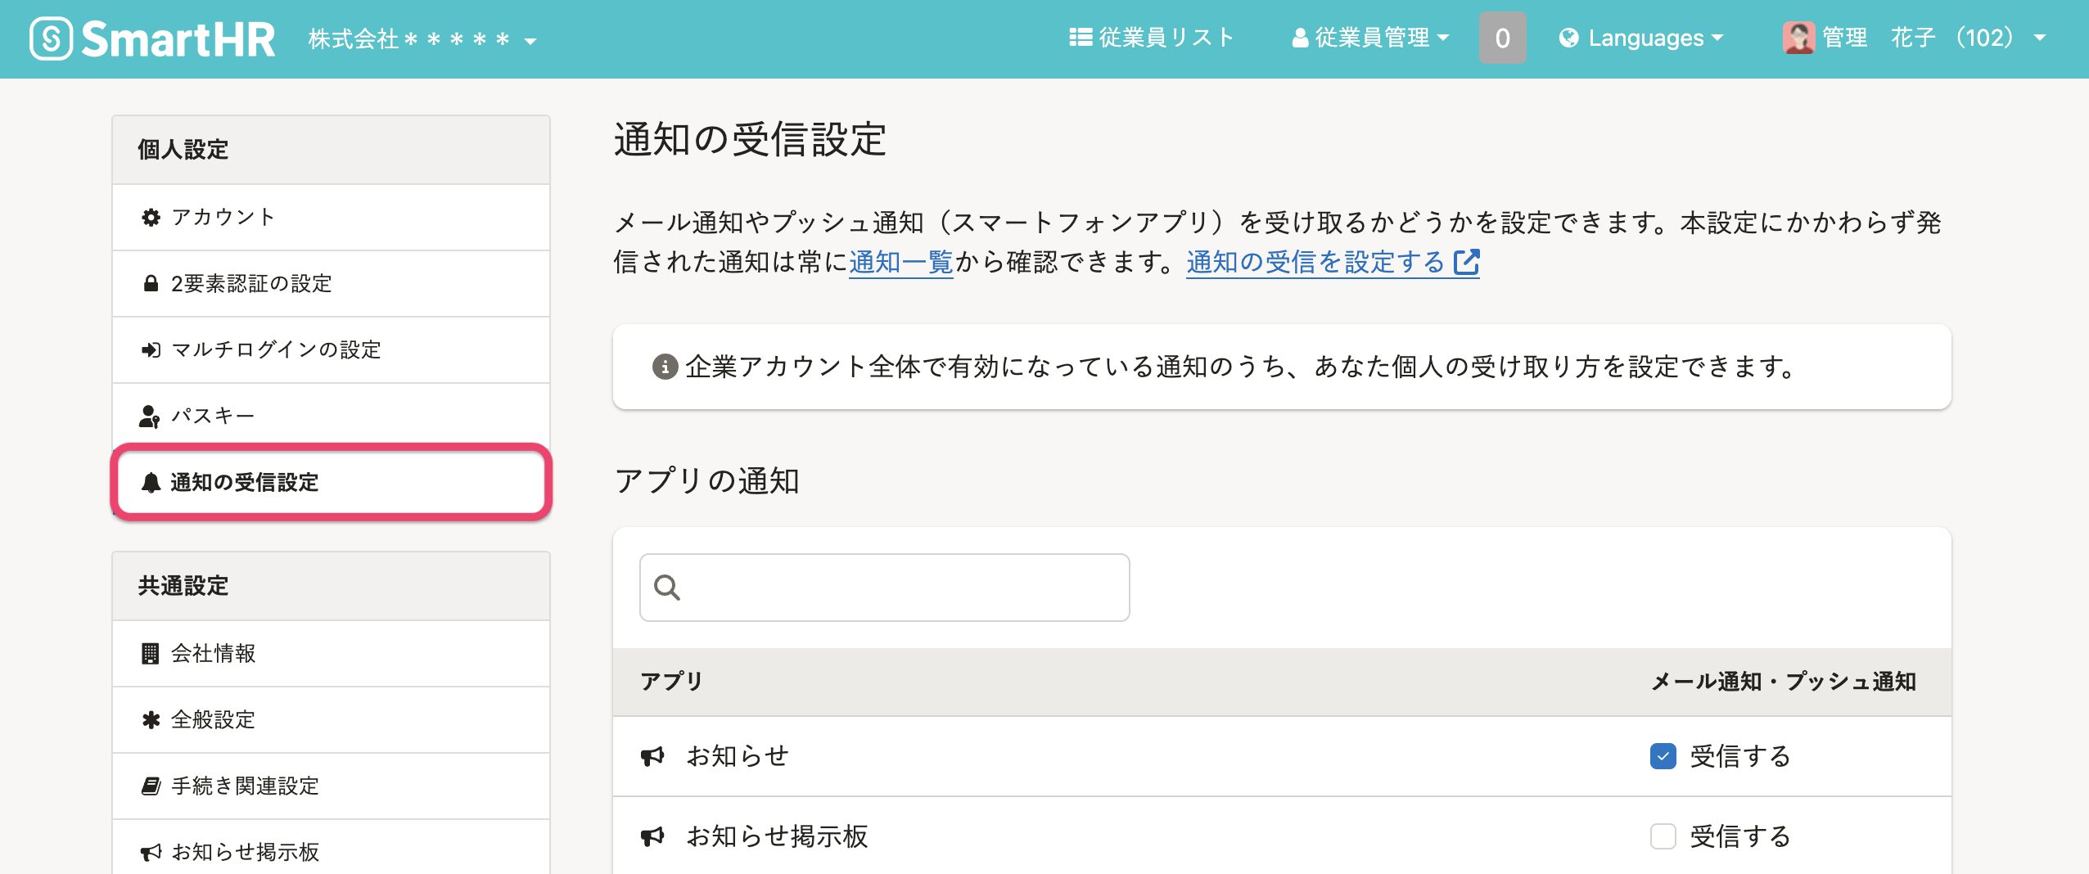Viewport: 2089px width, 874px height.
Task: Click the building icon for 会社情報
Action: pos(151,653)
